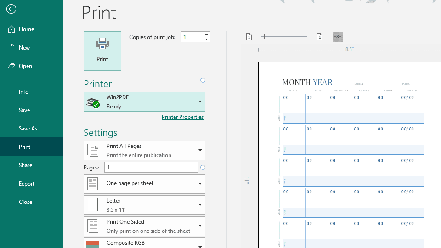Image resolution: width=441 pixels, height=248 pixels.
Task: Open Printer Properties link
Action: coord(182,117)
